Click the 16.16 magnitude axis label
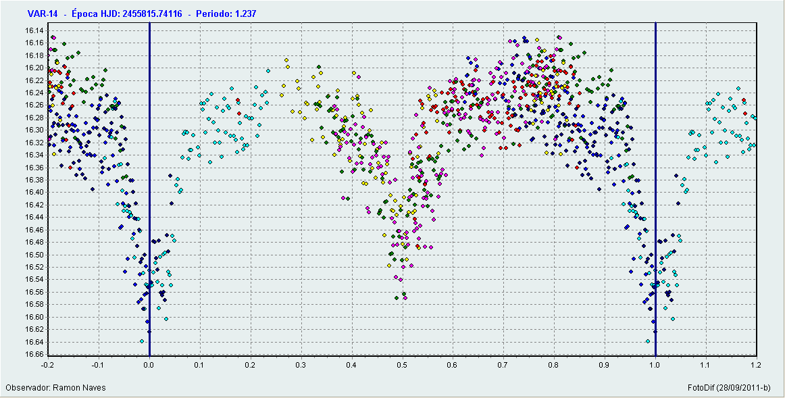 34,43
